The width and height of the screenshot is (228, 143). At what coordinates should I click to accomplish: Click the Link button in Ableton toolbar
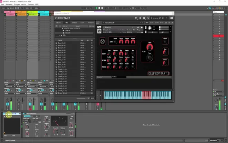coord(3,8)
